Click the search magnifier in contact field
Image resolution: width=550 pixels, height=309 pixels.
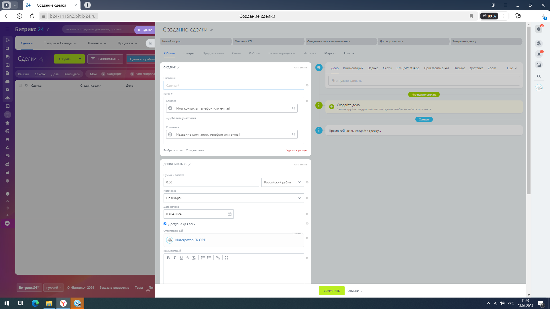[x=293, y=108]
